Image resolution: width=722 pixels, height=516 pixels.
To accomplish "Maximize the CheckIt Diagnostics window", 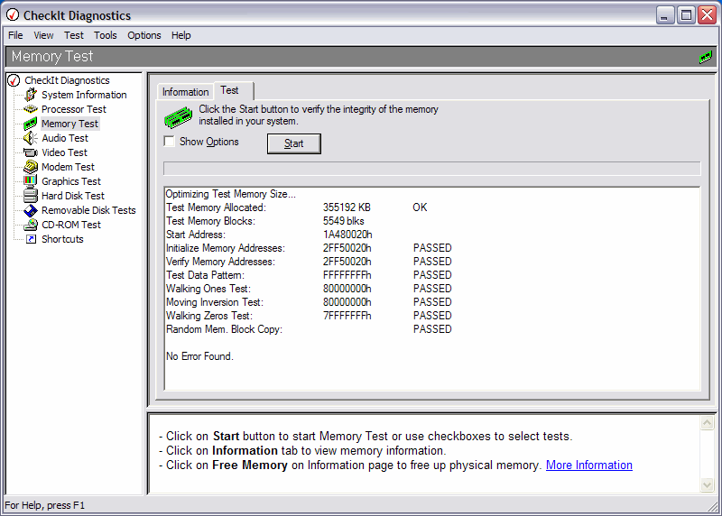I will [x=686, y=15].
